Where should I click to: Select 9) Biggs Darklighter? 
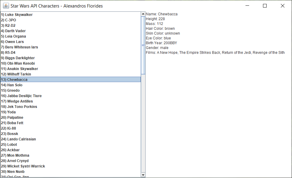(71, 58)
